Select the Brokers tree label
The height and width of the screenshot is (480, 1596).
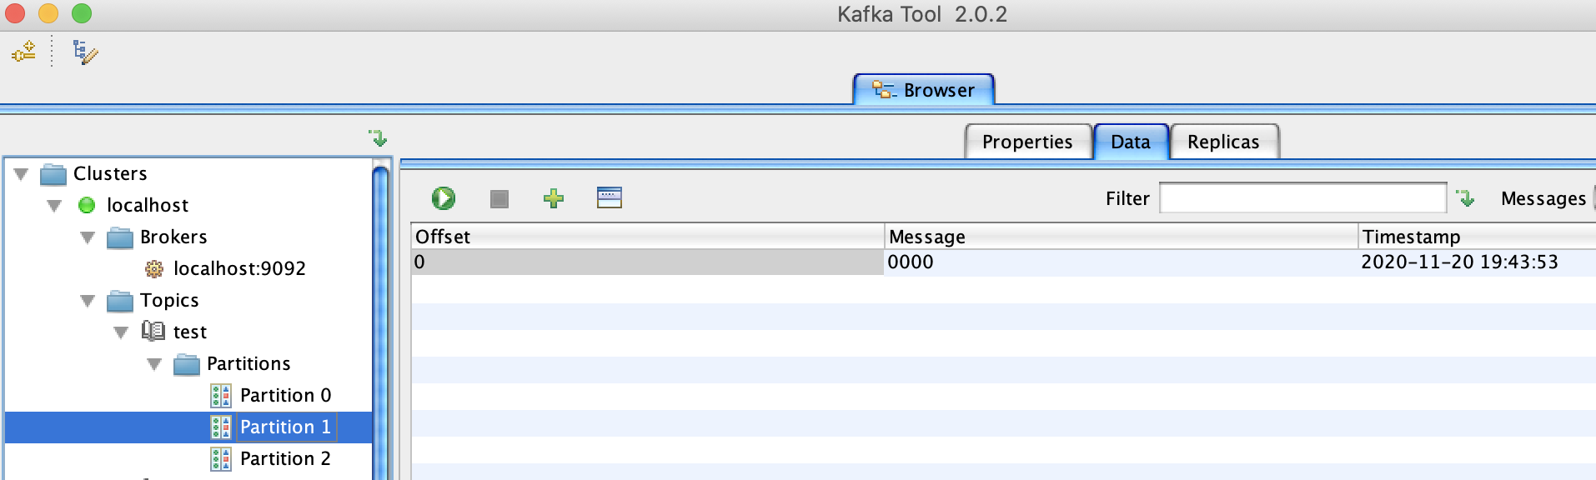[x=173, y=237]
